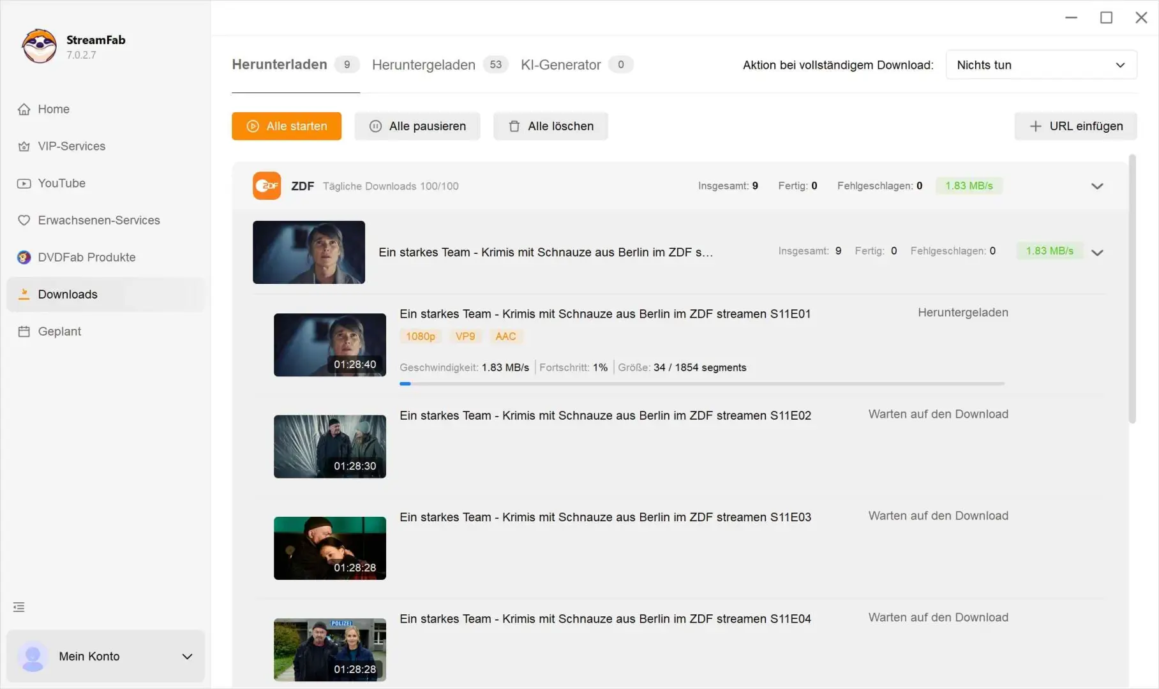Click the S11E02 episode thumbnail
1159x689 pixels.
click(330, 447)
